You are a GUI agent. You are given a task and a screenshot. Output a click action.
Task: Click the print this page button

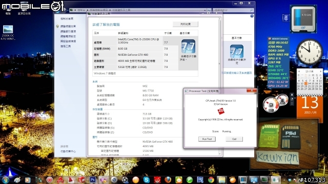pos(186,24)
